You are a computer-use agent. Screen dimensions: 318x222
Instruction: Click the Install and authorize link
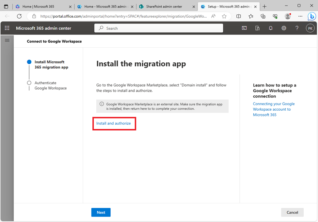point(113,123)
